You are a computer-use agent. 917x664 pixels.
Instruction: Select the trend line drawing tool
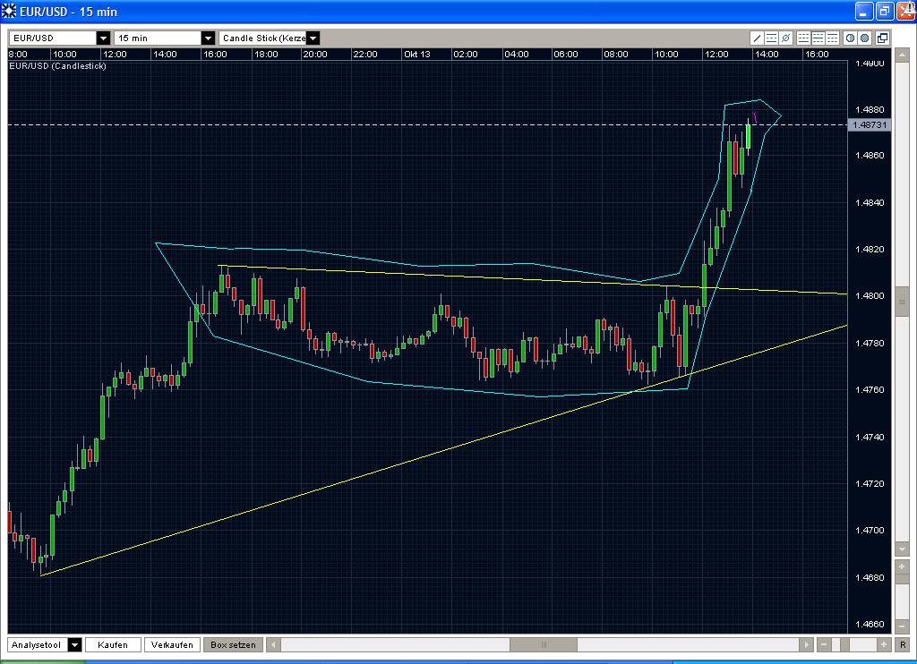click(758, 38)
